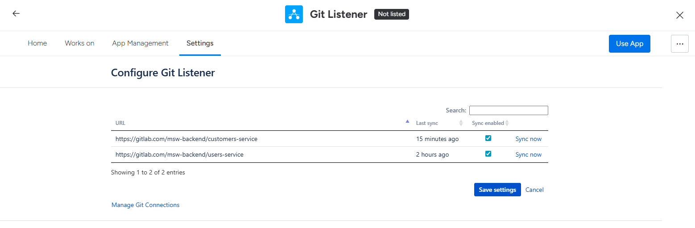Close the app panel with X icon

679,15
